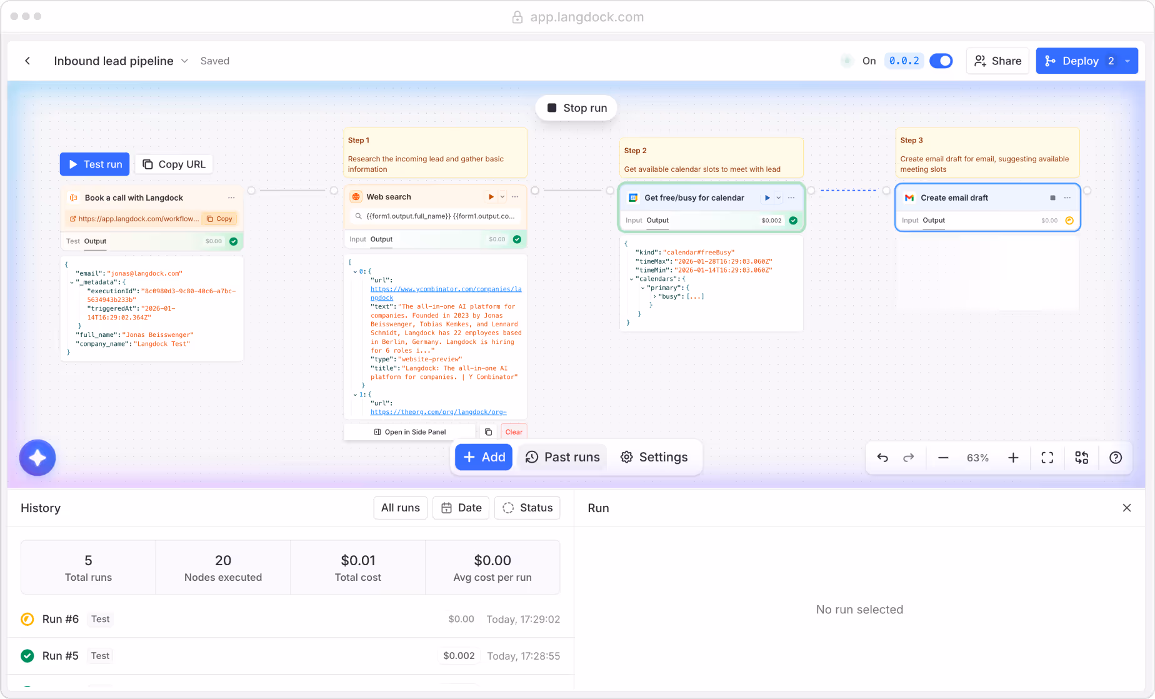Select the Output tab on trigger node
The image size is (1155, 699).
pos(95,241)
